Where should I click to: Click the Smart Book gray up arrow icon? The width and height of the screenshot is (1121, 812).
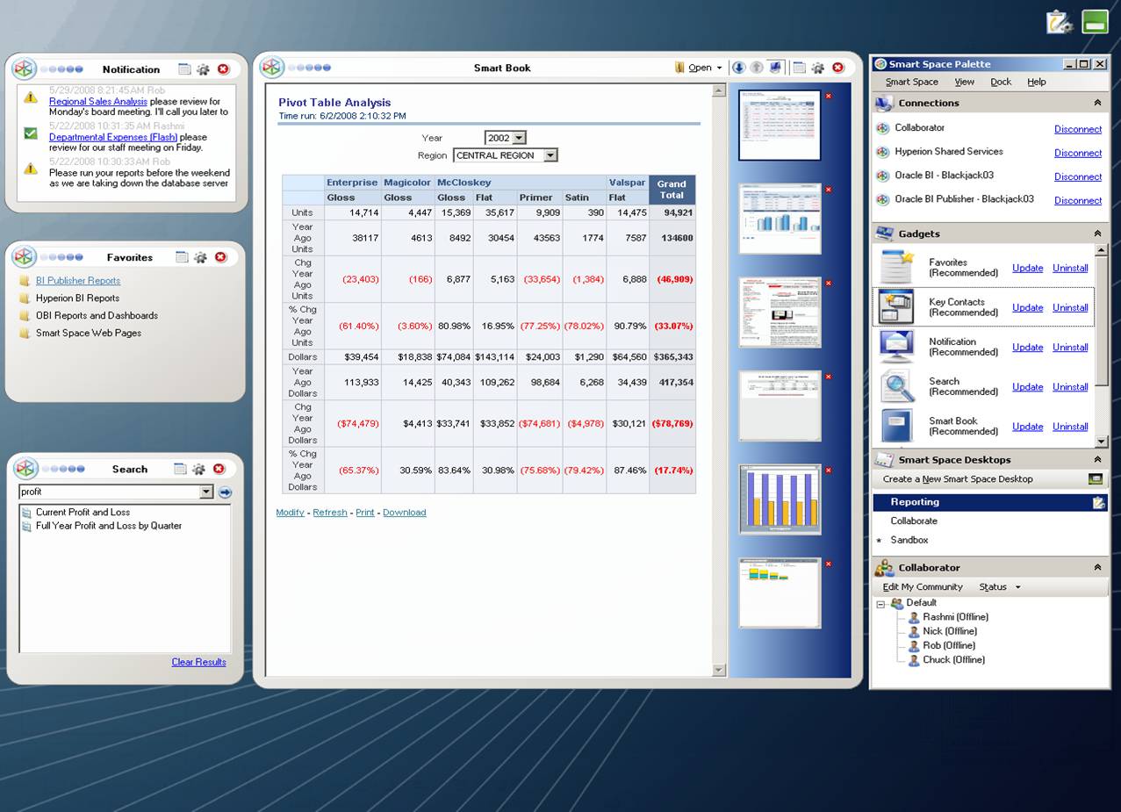757,68
